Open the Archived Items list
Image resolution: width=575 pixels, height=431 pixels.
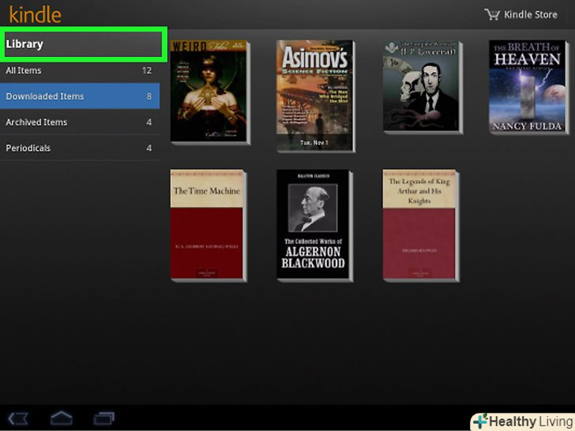80,122
